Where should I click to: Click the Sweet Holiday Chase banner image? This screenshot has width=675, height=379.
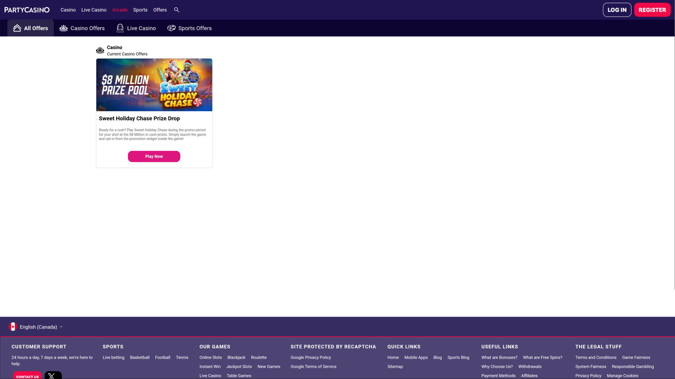pos(154,85)
